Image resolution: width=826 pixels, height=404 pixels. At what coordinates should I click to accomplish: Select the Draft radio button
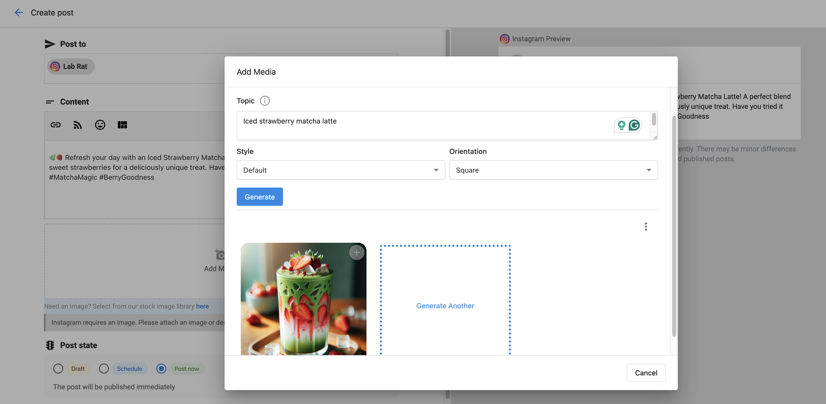point(58,369)
